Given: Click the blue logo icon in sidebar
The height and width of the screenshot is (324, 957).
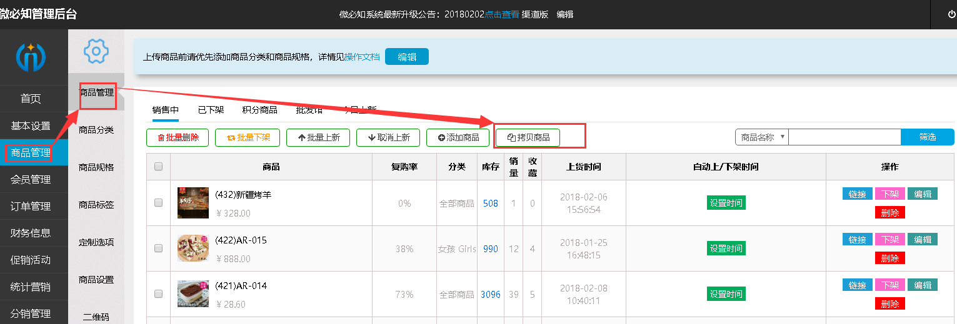Looking at the screenshot, I should click(x=31, y=57).
